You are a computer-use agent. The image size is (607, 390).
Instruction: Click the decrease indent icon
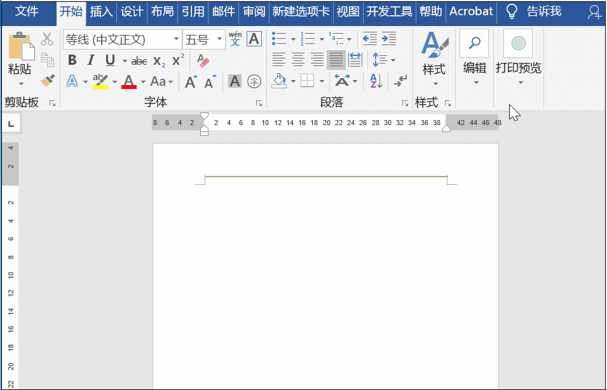(x=370, y=39)
